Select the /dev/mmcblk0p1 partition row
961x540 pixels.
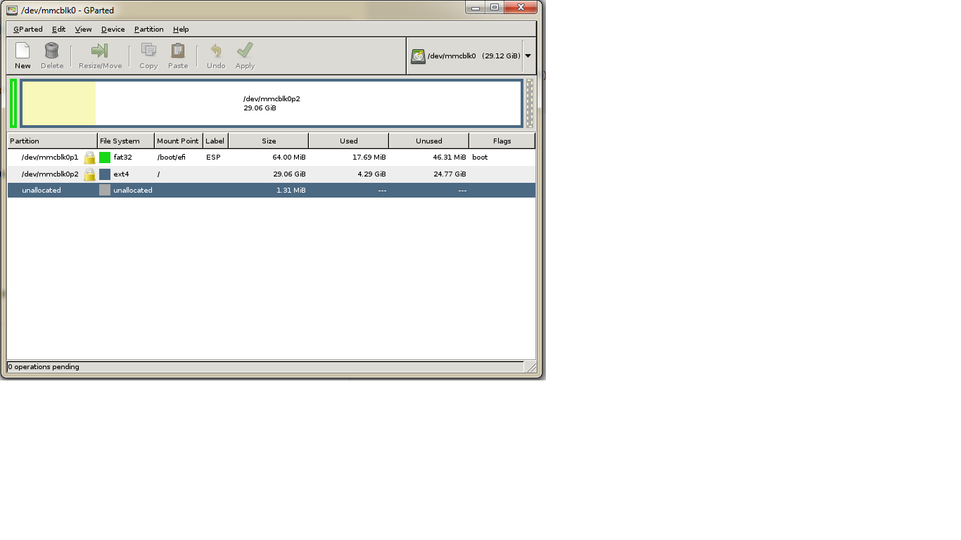click(x=272, y=157)
